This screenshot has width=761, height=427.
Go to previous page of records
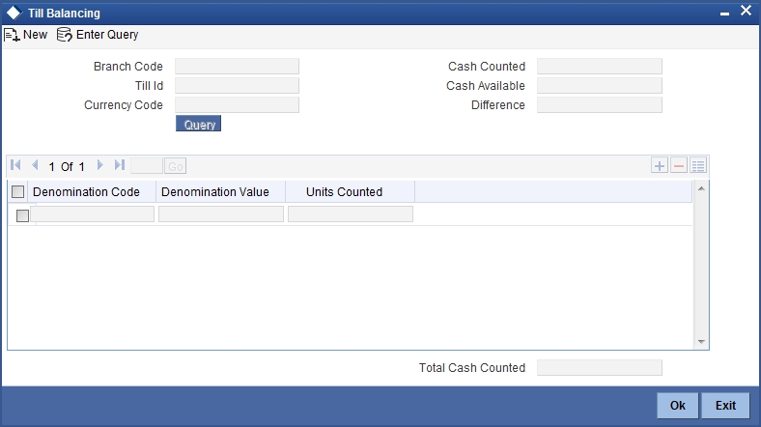tap(35, 165)
